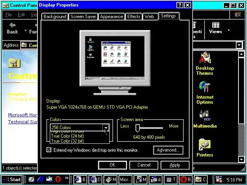
Task: Click the 5:18 PM clock in the tray
Action: click(x=234, y=180)
